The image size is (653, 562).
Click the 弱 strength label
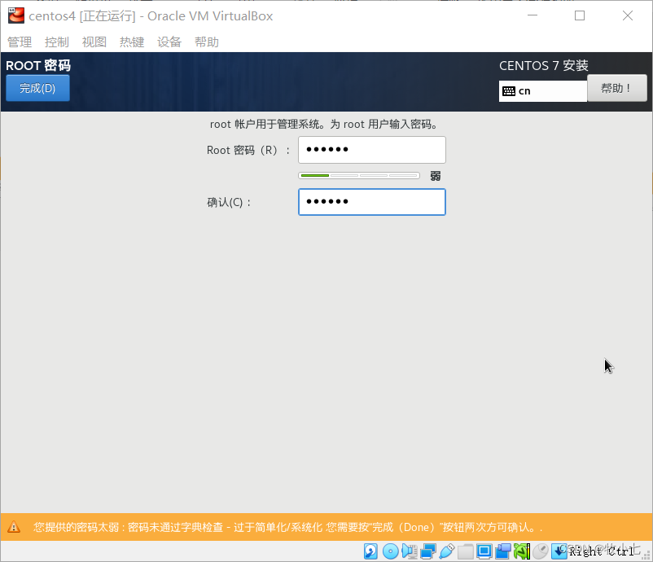point(436,176)
